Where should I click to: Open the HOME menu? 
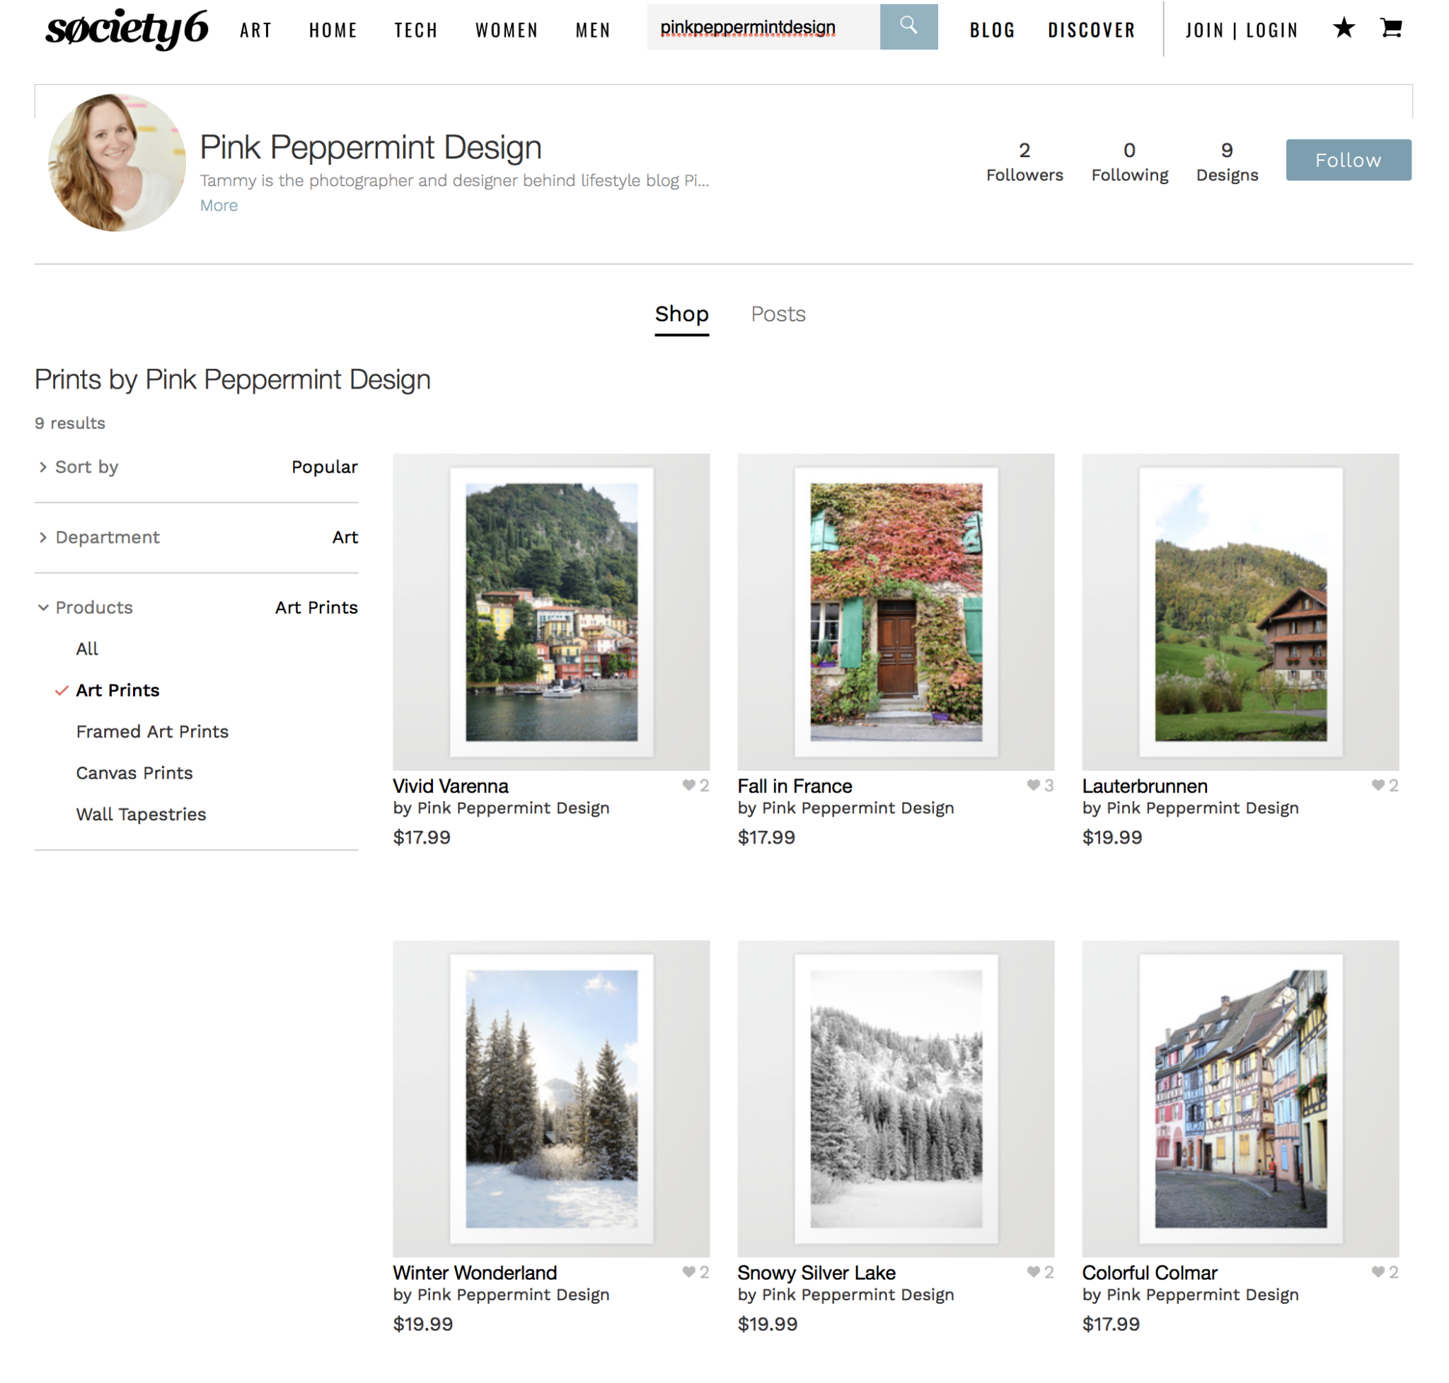[x=333, y=30]
